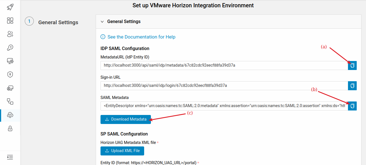Image resolution: width=366 pixels, height=165 pixels.
Task: Click the Upload XML File button
Action: click(x=122, y=151)
